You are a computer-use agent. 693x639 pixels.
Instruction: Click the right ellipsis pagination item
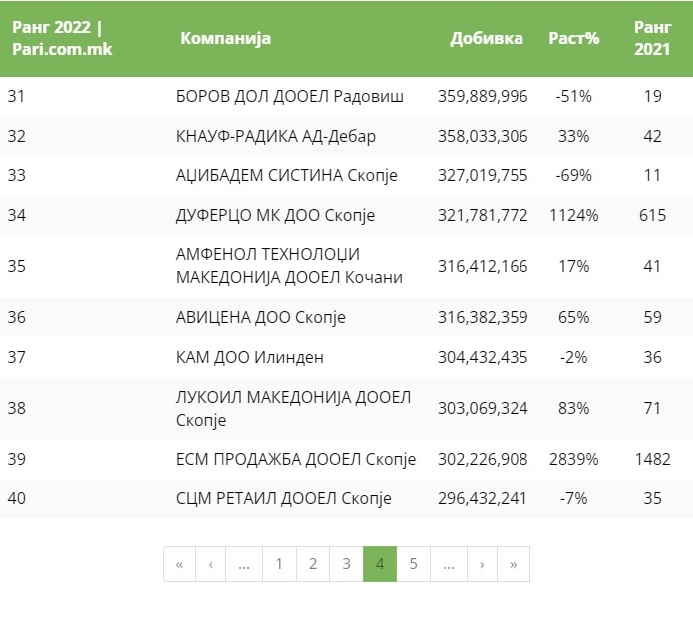click(x=449, y=564)
